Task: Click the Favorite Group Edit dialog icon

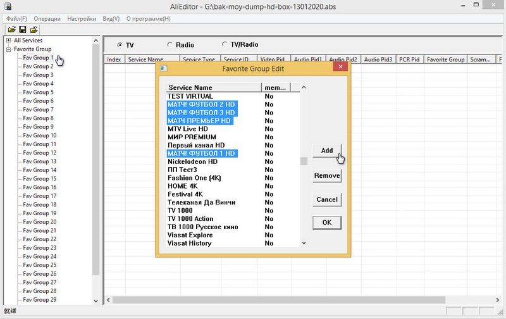Action: point(164,68)
